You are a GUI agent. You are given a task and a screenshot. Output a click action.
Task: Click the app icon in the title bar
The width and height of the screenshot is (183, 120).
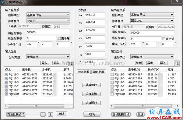[x=2, y=2]
